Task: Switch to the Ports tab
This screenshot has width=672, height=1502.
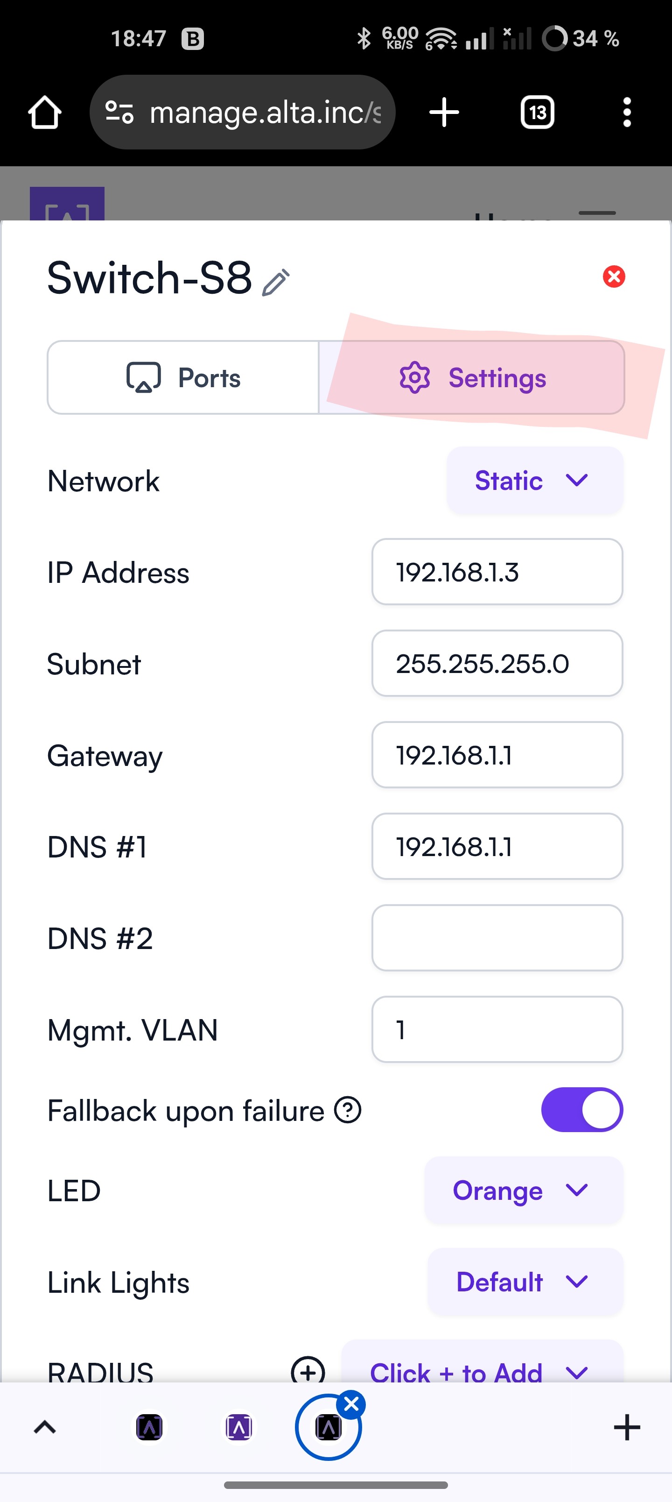Action: tap(183, 377)
